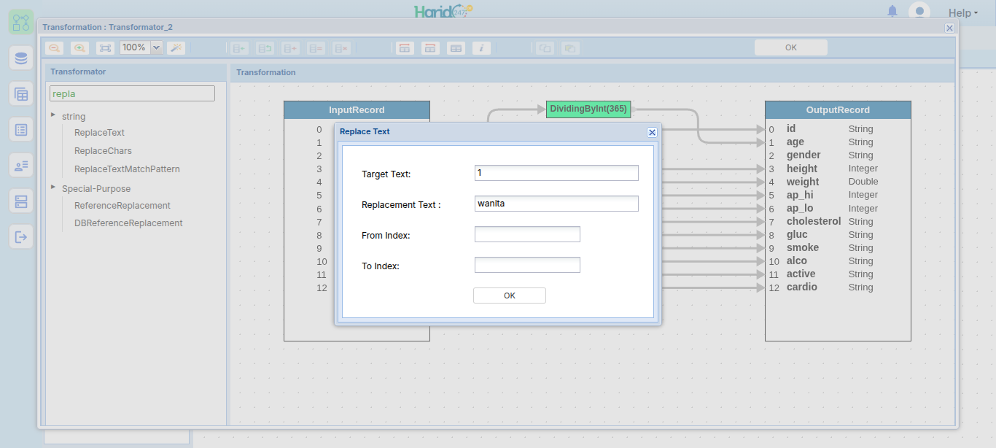This screenshot has height=448, width=996.
Task: Click the cardio field in OutputRecord
Action: coord(802,287)
